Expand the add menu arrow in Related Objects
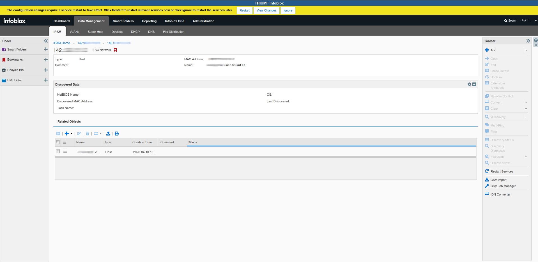Screen dimensions: 538x262 (72, 134)
